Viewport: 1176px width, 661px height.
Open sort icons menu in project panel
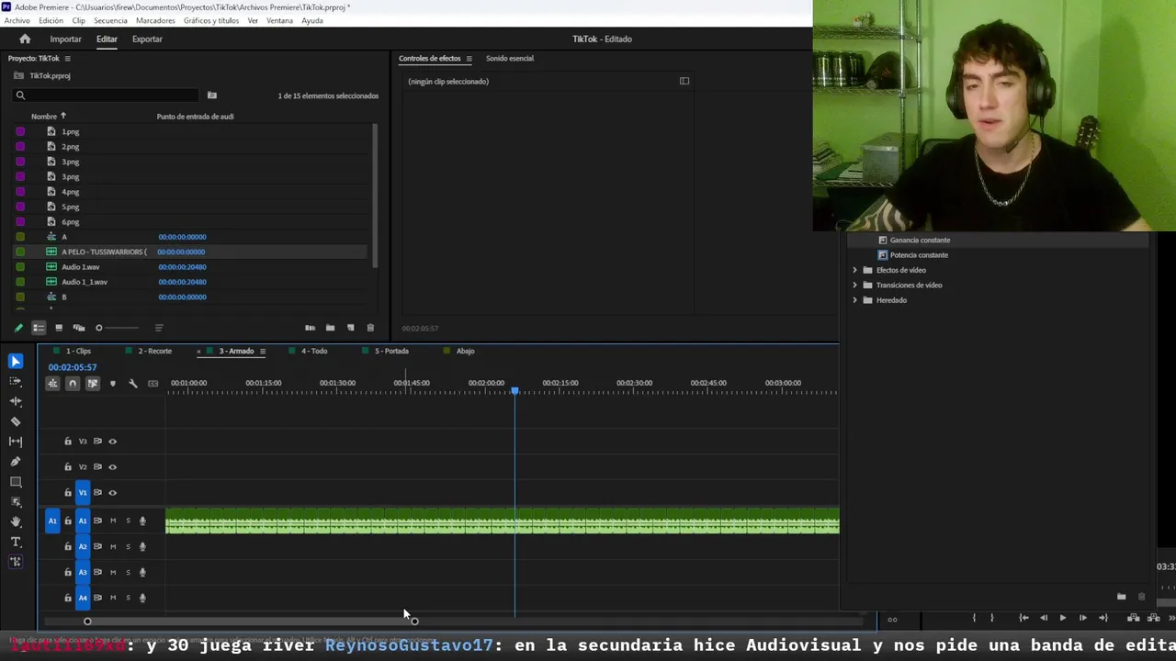point(159,328)
